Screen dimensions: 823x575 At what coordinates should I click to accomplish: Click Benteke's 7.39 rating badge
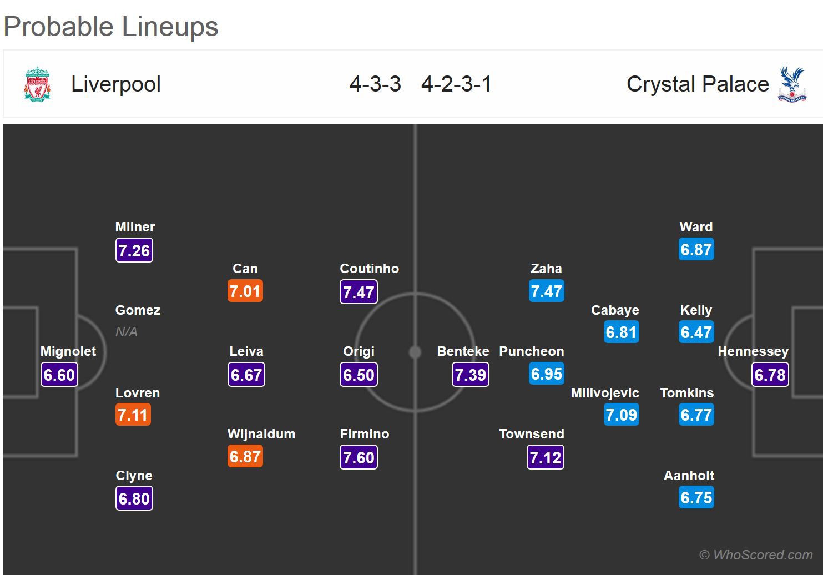(470, 375)
